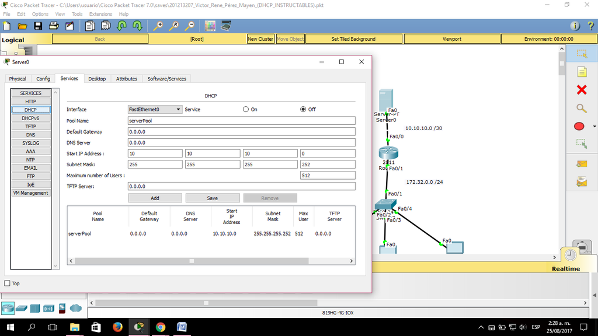Viewport: 598px width, 336px height.
Task: Select the Wireless Devices category icon
Action: (x=49, y=308)
